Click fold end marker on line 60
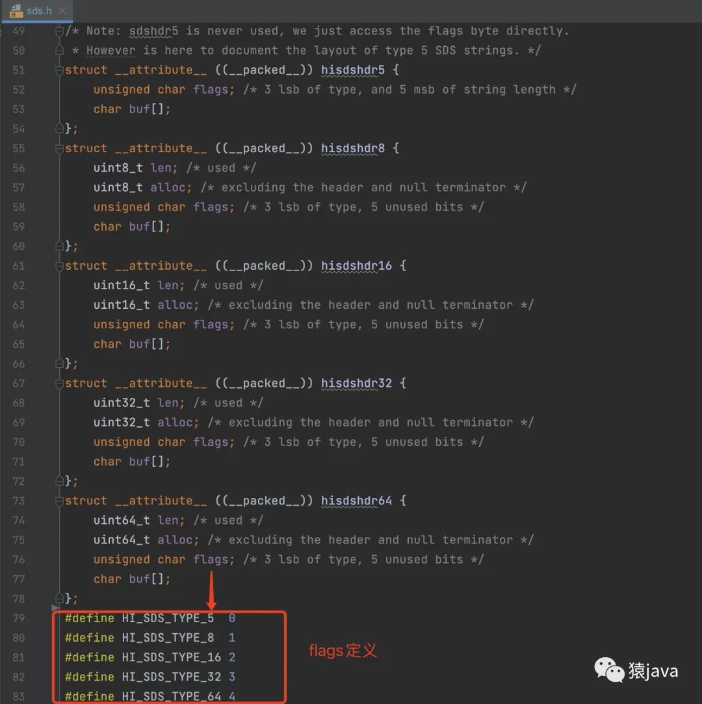The height and width of the screenshot is (704, 702). 60,246
